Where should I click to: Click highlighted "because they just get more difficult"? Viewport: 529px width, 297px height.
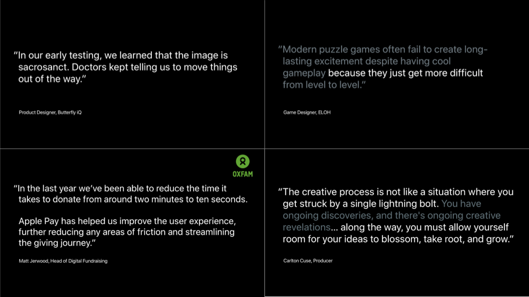click(x=405, y=73)
